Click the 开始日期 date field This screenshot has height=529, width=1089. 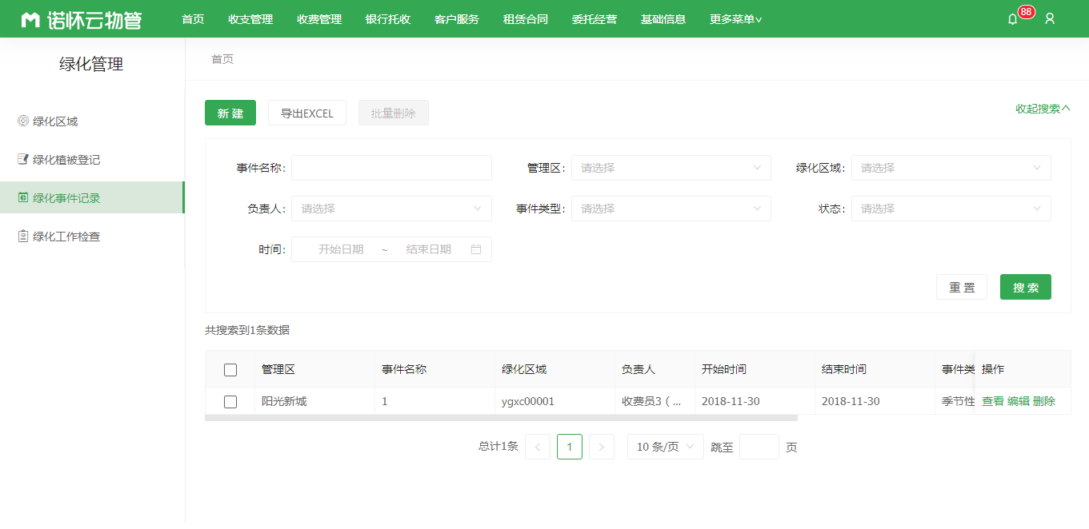click(341, 249)
